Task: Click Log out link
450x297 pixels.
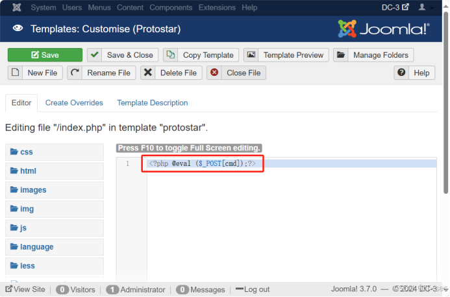Action: point(253,289)
